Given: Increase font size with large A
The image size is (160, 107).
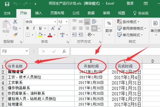Looking at the screenshot, I should point(53,28).
